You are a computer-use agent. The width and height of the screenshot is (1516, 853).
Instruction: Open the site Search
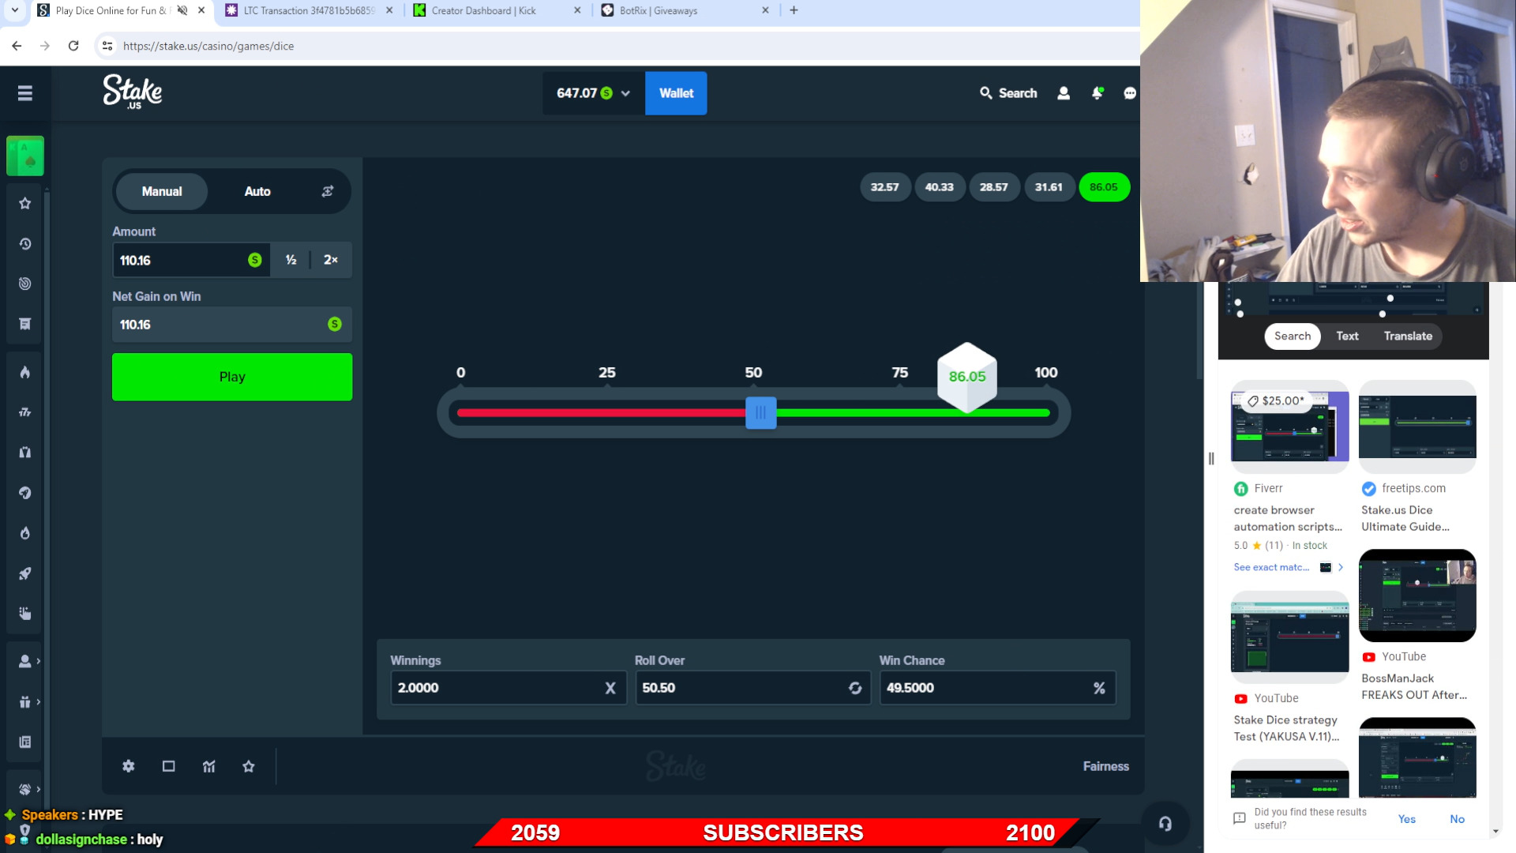1008,93
